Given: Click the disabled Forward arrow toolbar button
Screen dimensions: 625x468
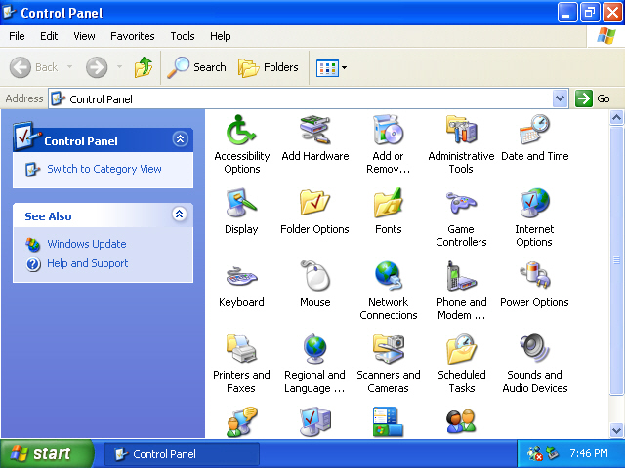Looking at the screenshot, I should point(97,67).
